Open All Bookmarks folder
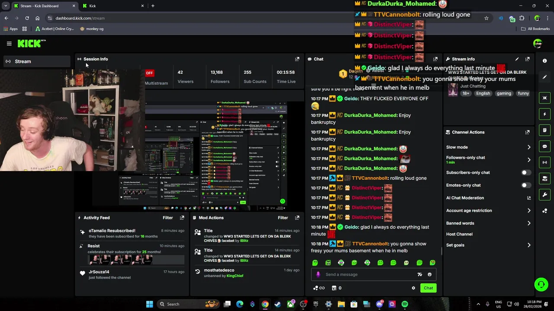Image resolution: width=554 pixels, height=311 pixels. [535, 29]
